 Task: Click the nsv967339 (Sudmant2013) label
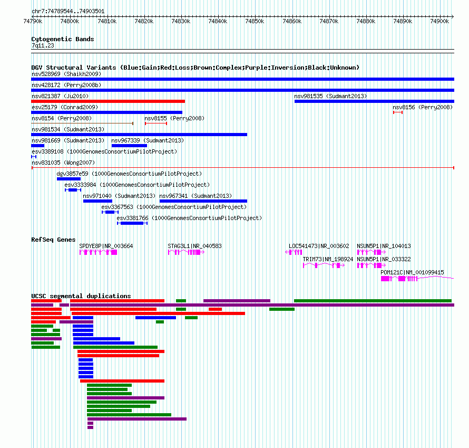148,140
